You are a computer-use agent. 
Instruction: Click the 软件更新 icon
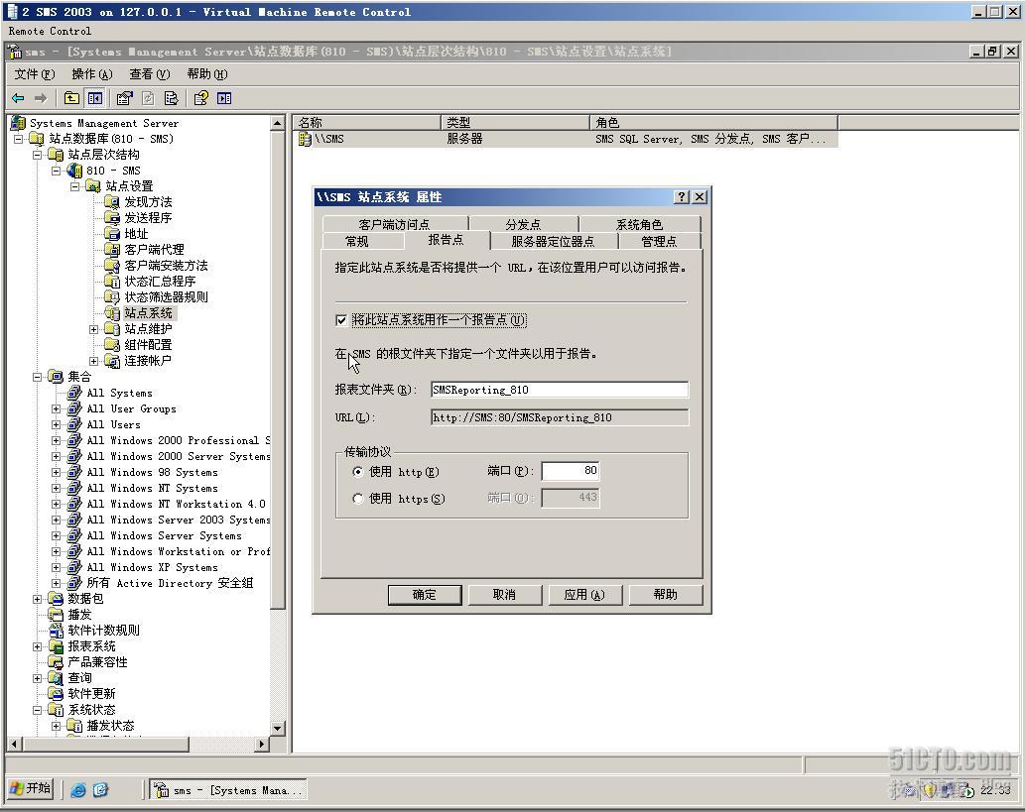(x=57, y=694)
